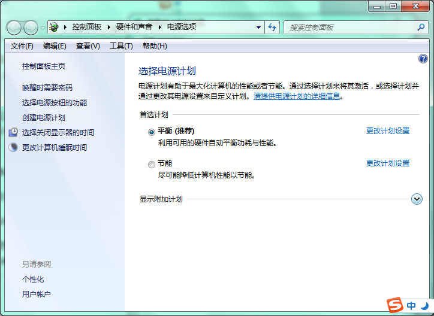Select the 控制面板 breadcrumb
434x316 pixels.
tap(87, 27)
